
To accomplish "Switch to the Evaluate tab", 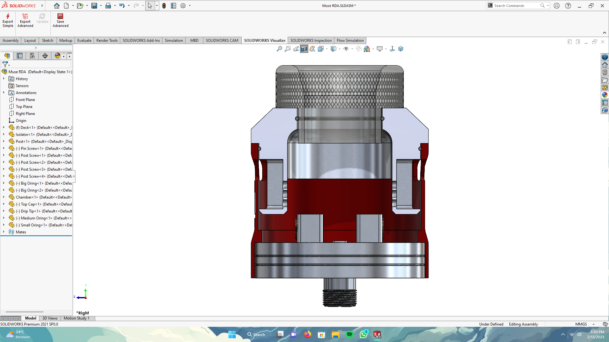I will click(84, 41).
